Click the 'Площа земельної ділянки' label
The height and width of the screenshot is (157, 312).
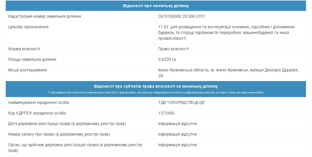32,59
